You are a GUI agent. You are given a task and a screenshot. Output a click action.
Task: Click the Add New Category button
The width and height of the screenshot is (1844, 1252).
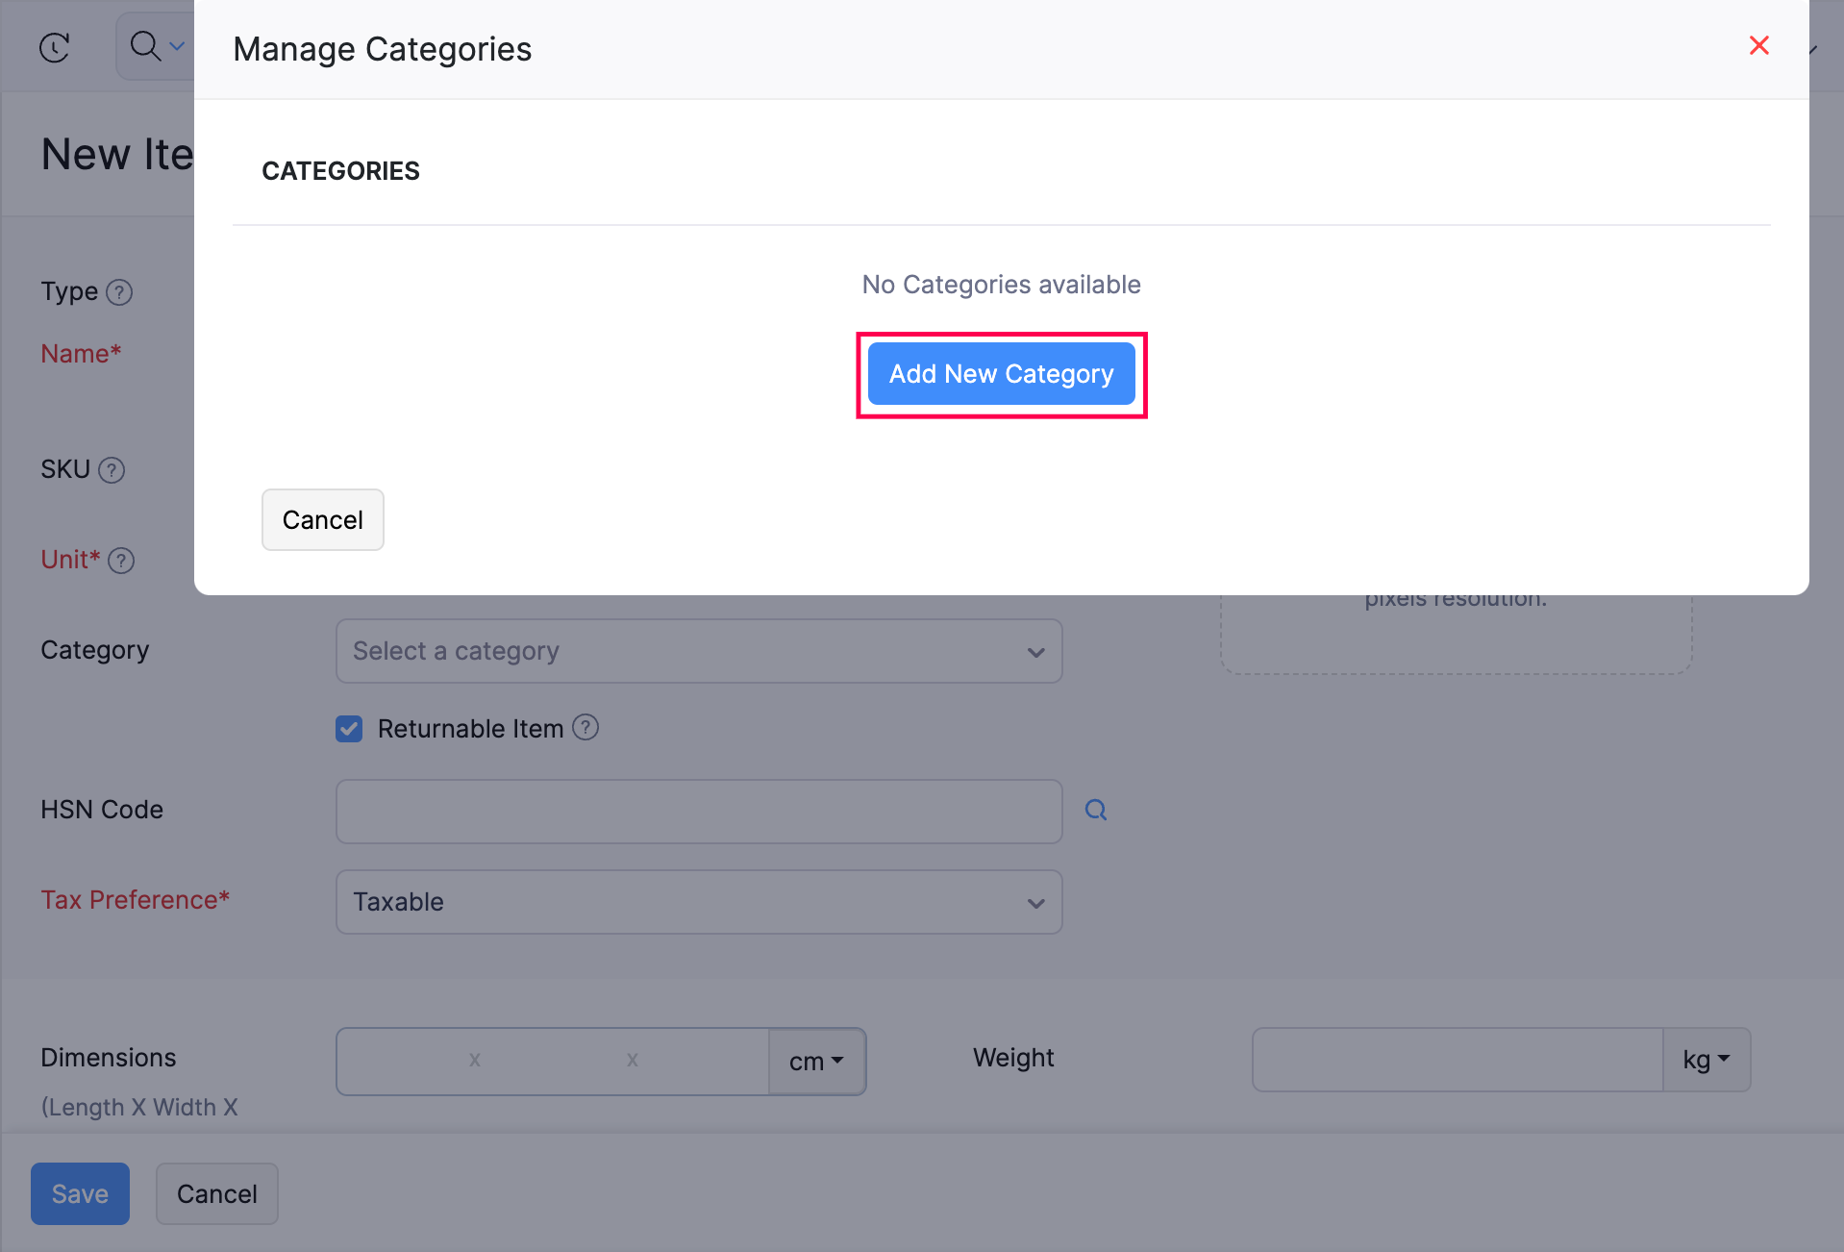tap(1001, 374)
